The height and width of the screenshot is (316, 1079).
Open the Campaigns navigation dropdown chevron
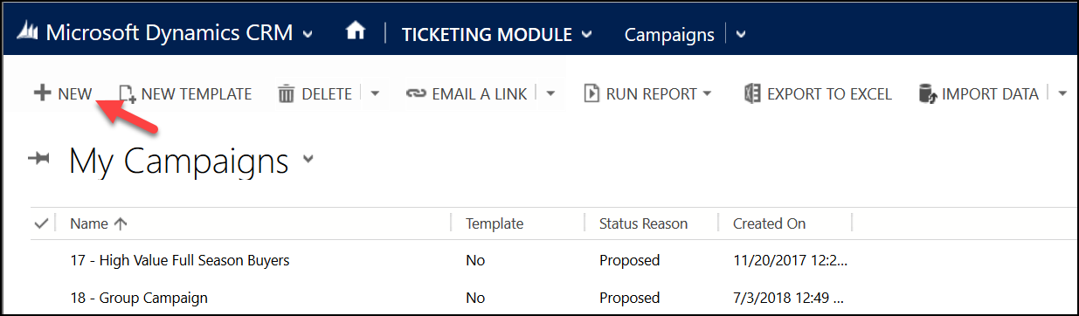(x=741, y=35)
